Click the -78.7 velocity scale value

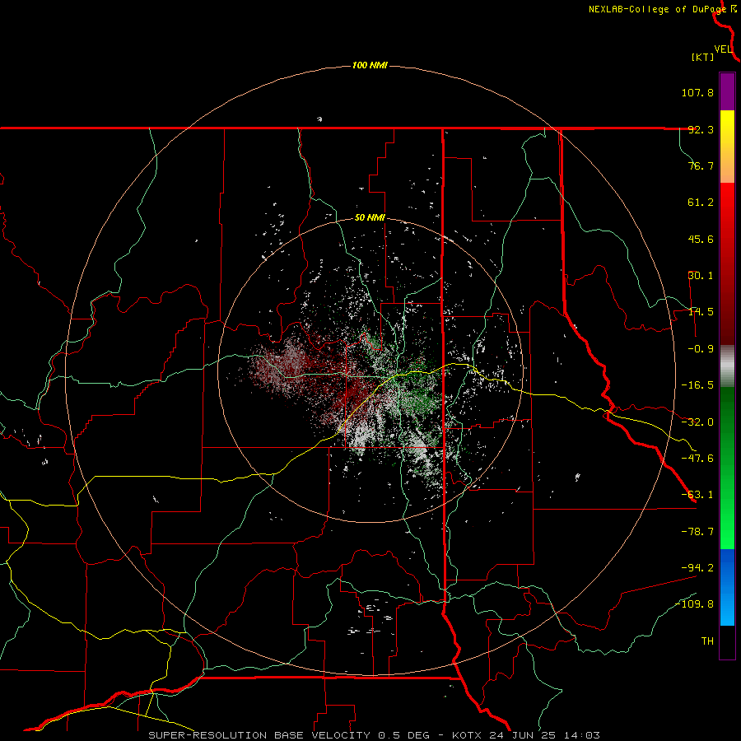pos(697,532)
